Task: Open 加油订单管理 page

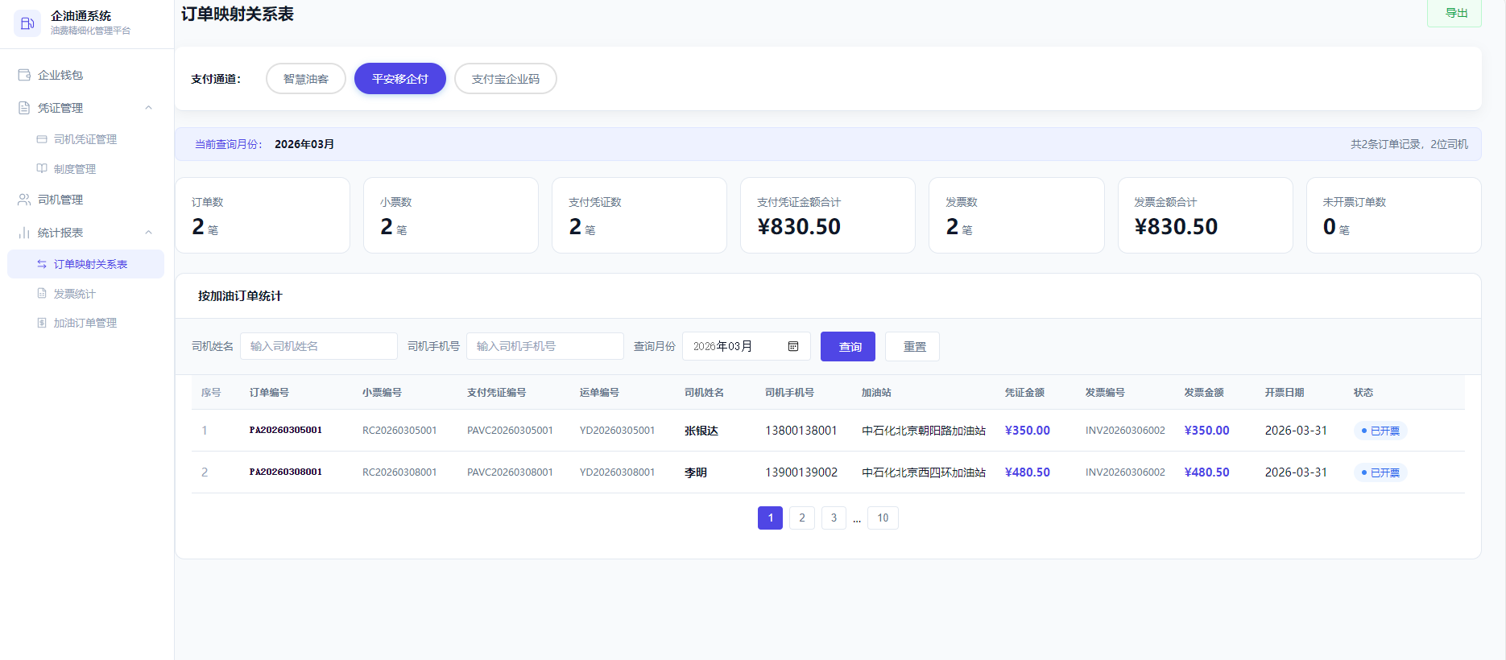Action: (x=85, y=323)
